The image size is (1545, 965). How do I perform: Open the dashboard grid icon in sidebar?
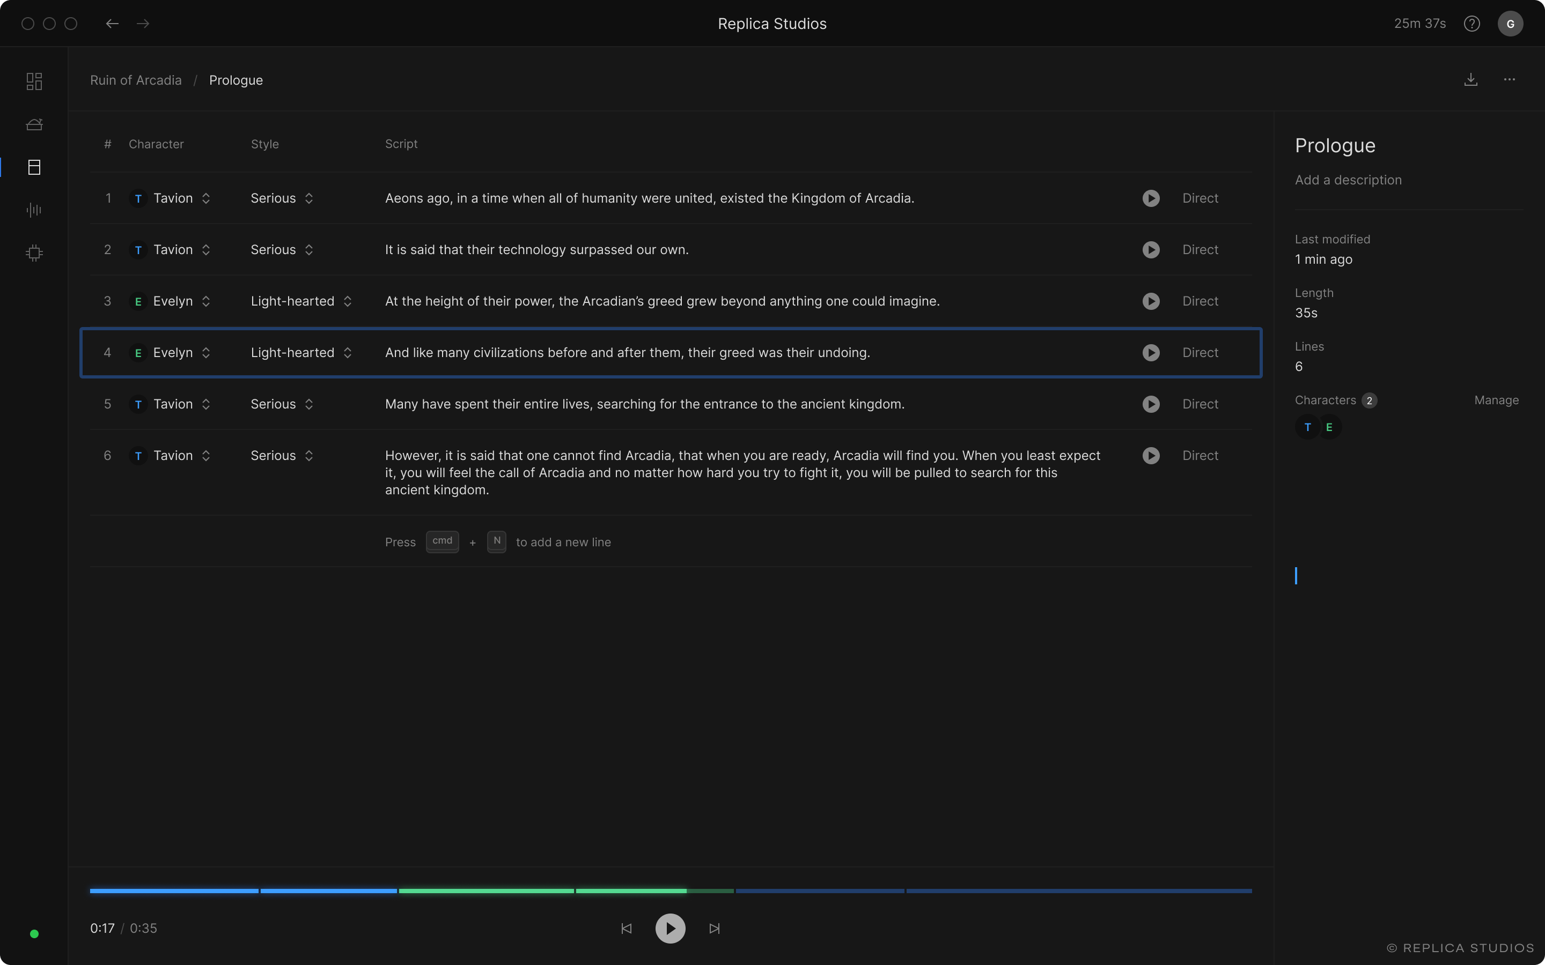(x=34, y=81)
